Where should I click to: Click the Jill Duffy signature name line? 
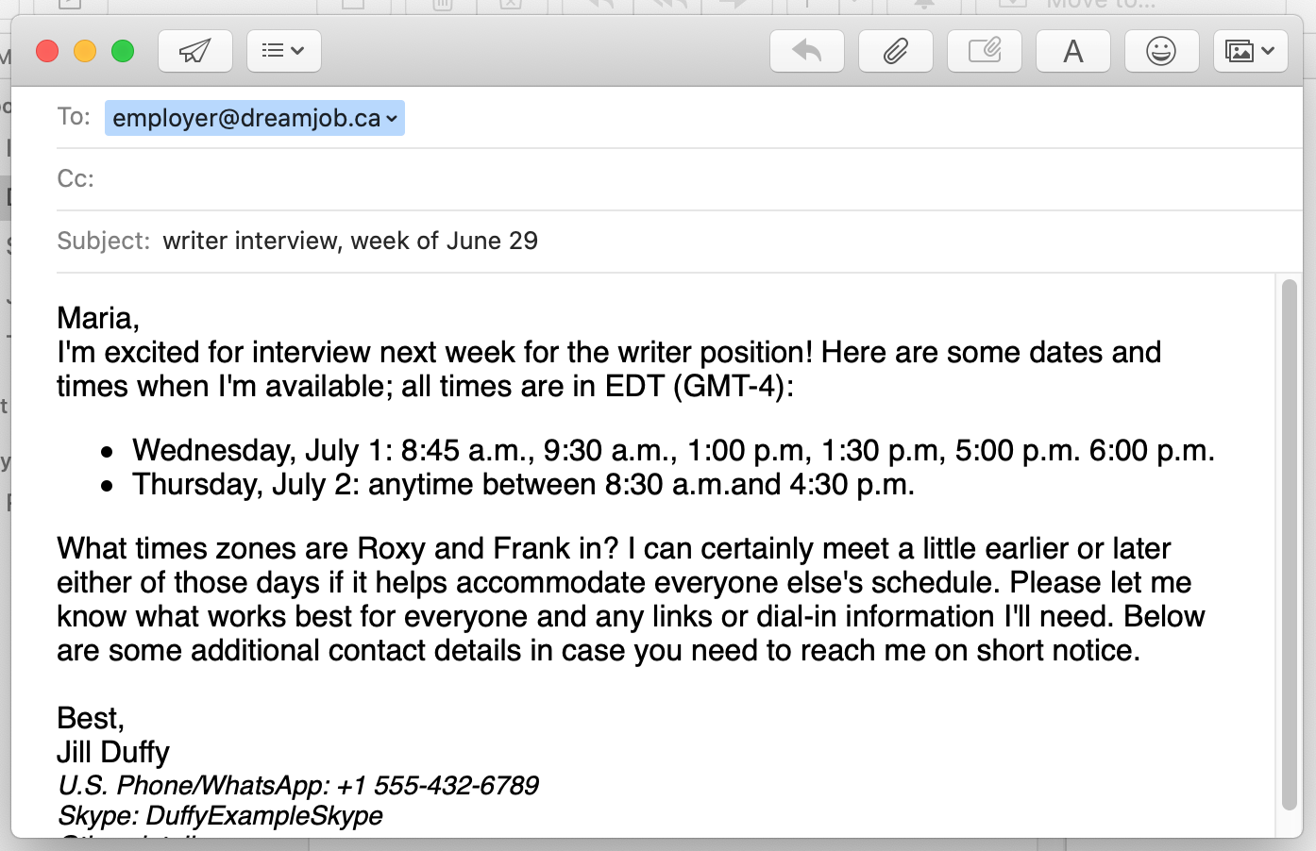[113, 752]
